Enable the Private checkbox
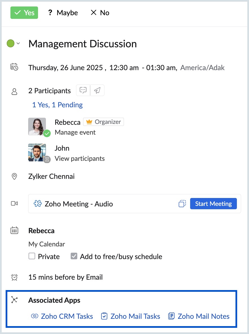Screen dimensions: 249x334 coord(32,256)
